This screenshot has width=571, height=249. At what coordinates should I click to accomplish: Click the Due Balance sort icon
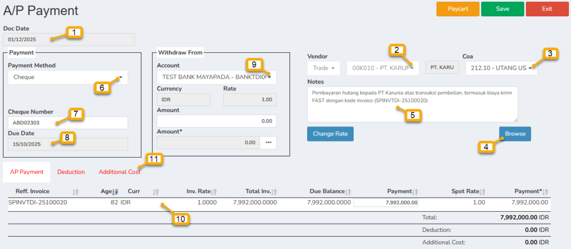[349, 192]
